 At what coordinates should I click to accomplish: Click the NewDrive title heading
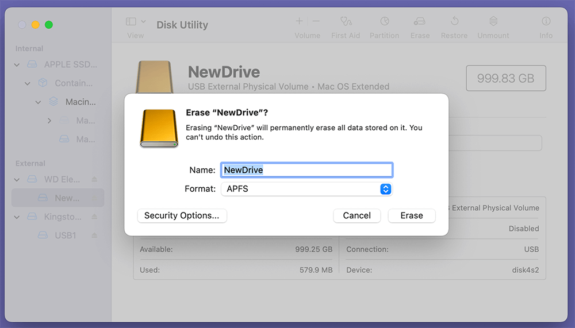224,72
